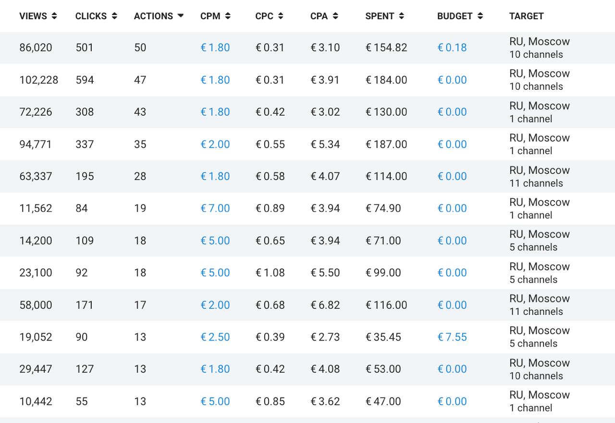Viewport: 615px width, 423px height.
Task: Click the descending arrow next to ACTIONS
Action: click(x=181, y=16)
